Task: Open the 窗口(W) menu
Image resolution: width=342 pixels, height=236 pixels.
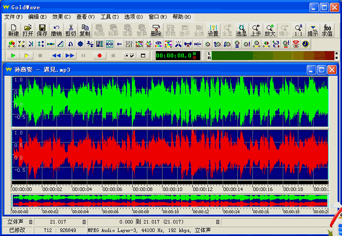Action: 158,17
